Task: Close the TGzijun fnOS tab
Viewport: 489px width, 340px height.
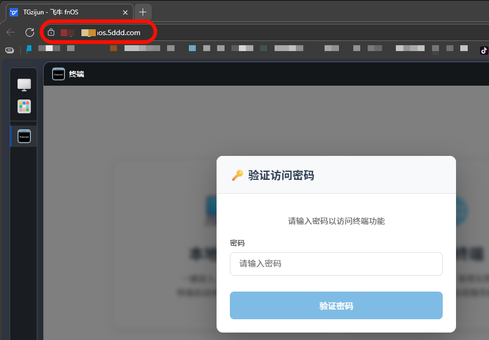Action: pyautogui.click(x=126, y=12)
